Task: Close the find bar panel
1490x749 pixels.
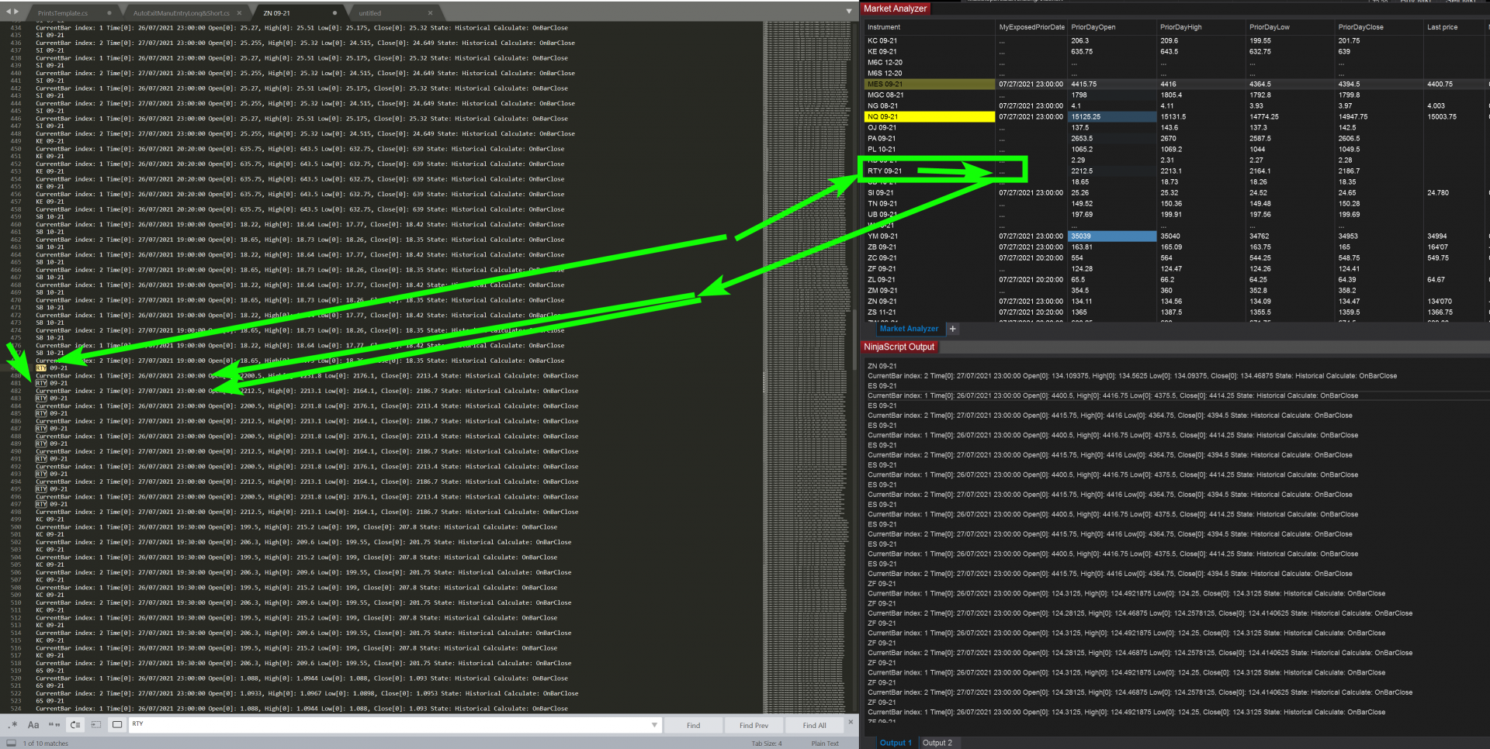Action: point(851,723)
